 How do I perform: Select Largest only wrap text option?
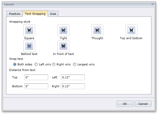tap(75, 64)
